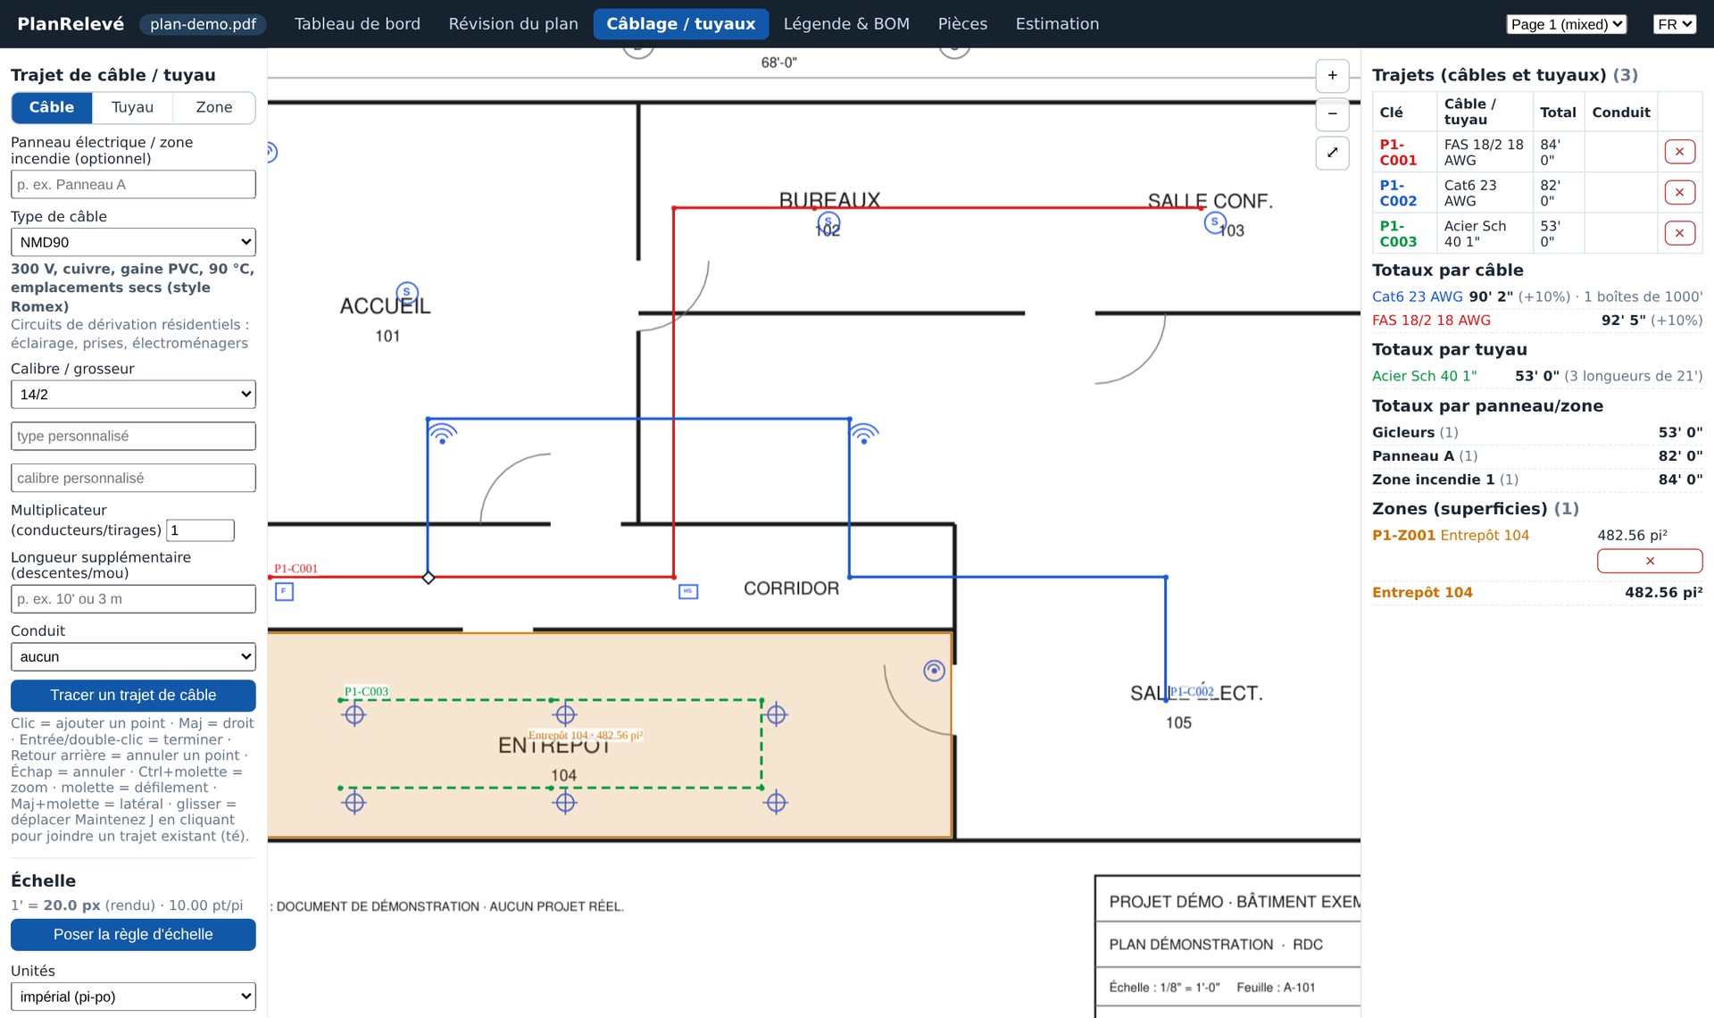
Task: Switch mode to Tuyau
Action: coord(132,107)
